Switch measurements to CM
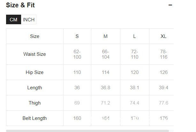196x132 pixels. (13, 19)
